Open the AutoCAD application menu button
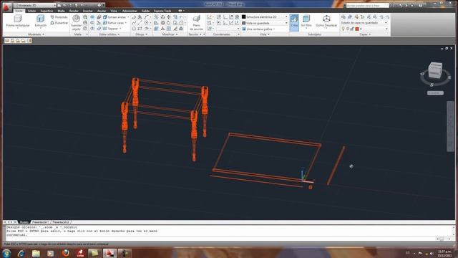 coord(7,6)
